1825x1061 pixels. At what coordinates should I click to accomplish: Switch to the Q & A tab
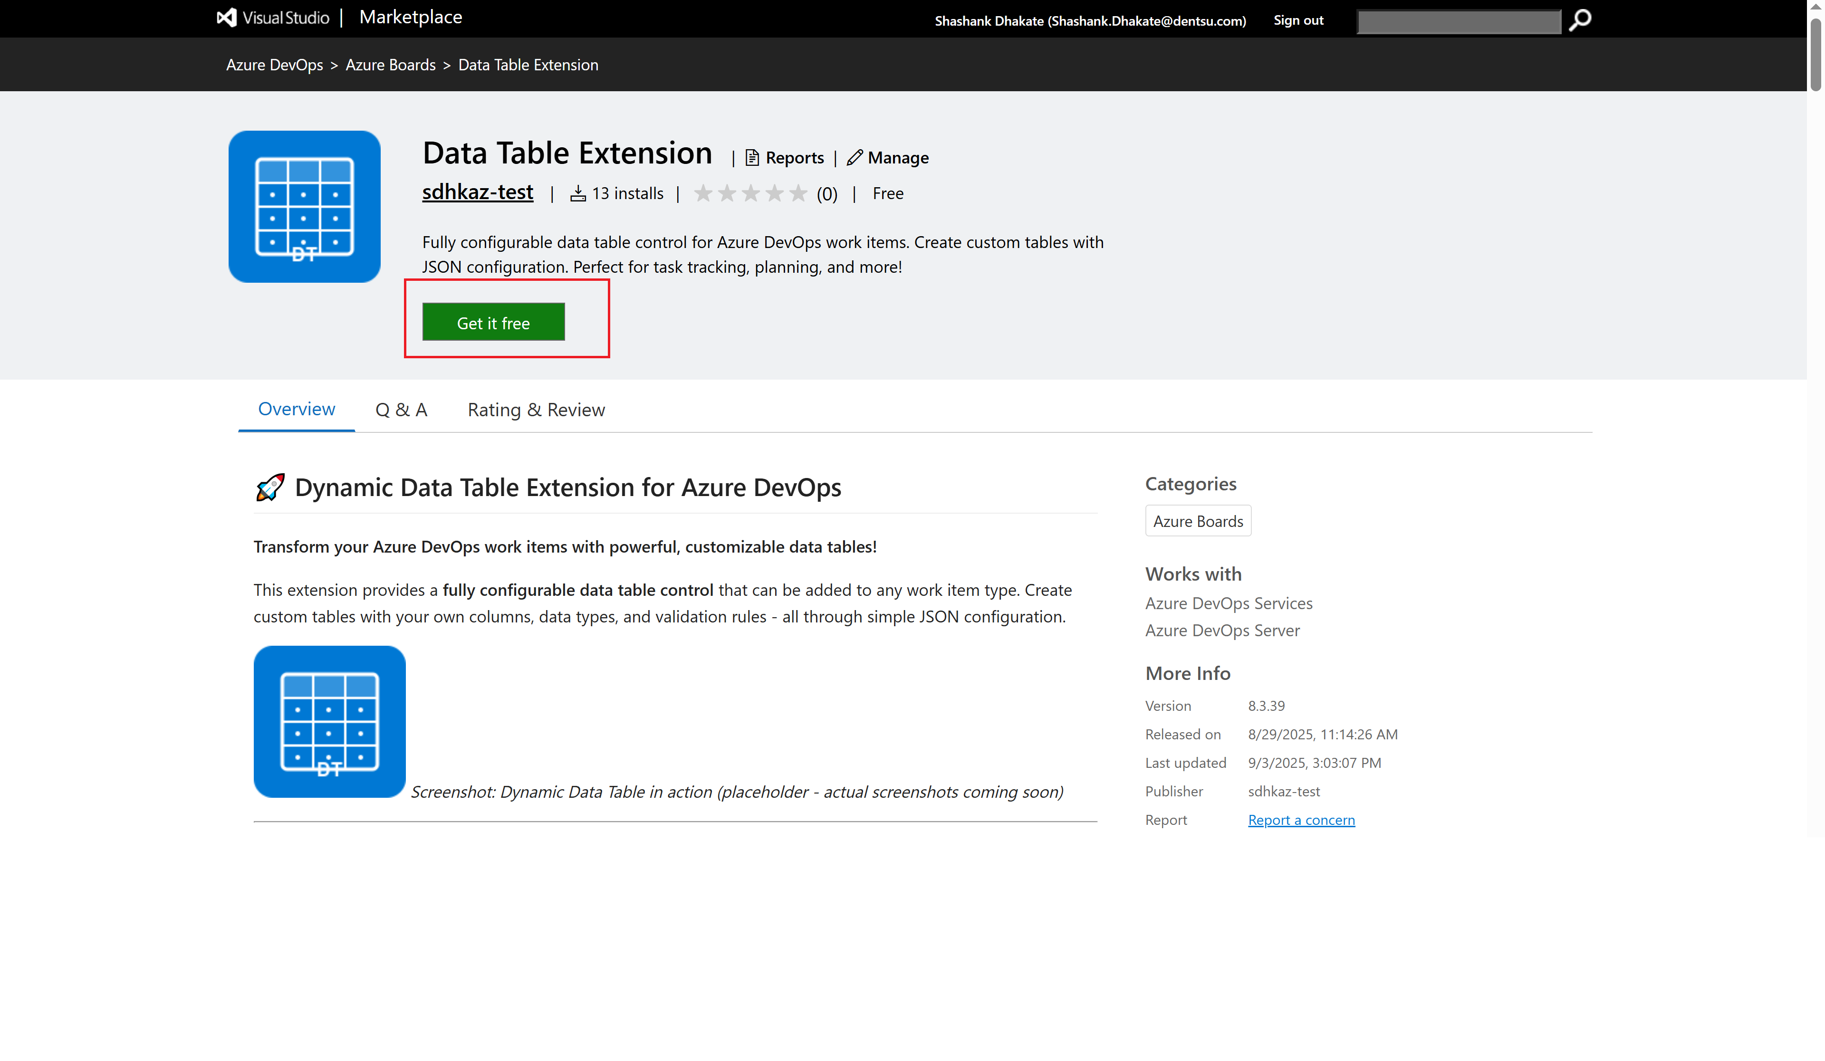401,410
